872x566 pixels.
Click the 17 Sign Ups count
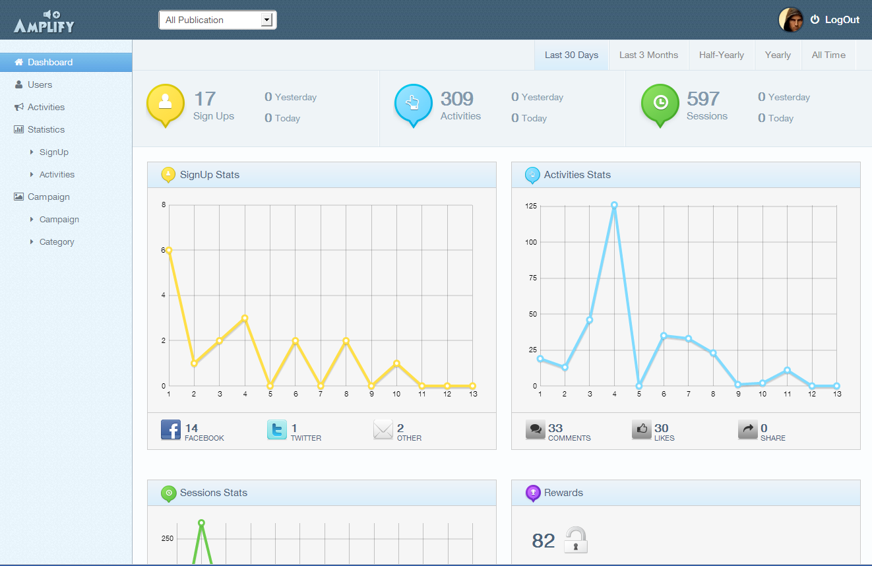(205, 98)
